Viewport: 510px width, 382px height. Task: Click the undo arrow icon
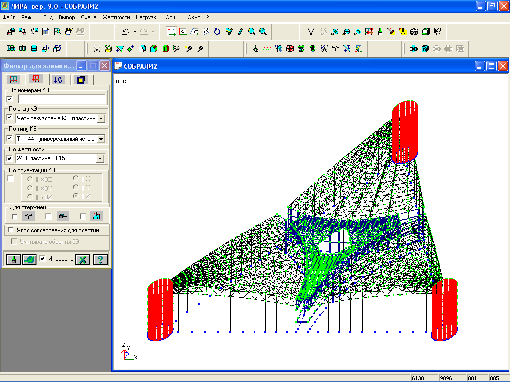pos(126,32)
